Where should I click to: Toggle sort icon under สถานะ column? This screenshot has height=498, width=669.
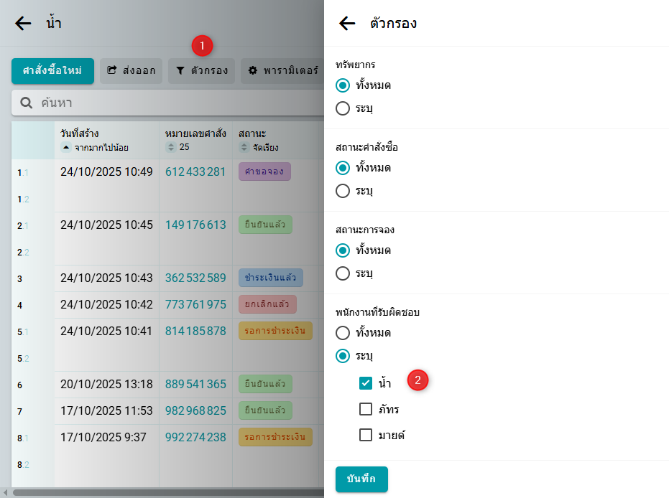tap(244, 148)
